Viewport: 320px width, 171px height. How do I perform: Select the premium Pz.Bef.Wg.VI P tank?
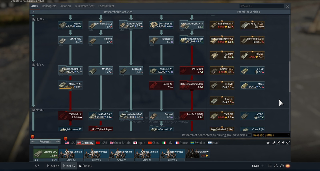pos(222,25)
